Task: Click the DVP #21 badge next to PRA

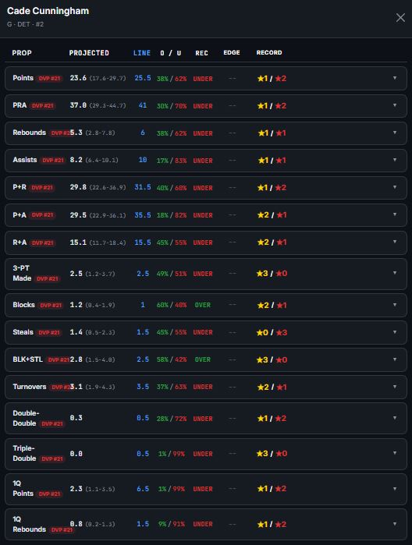Action: click(43, 106)
